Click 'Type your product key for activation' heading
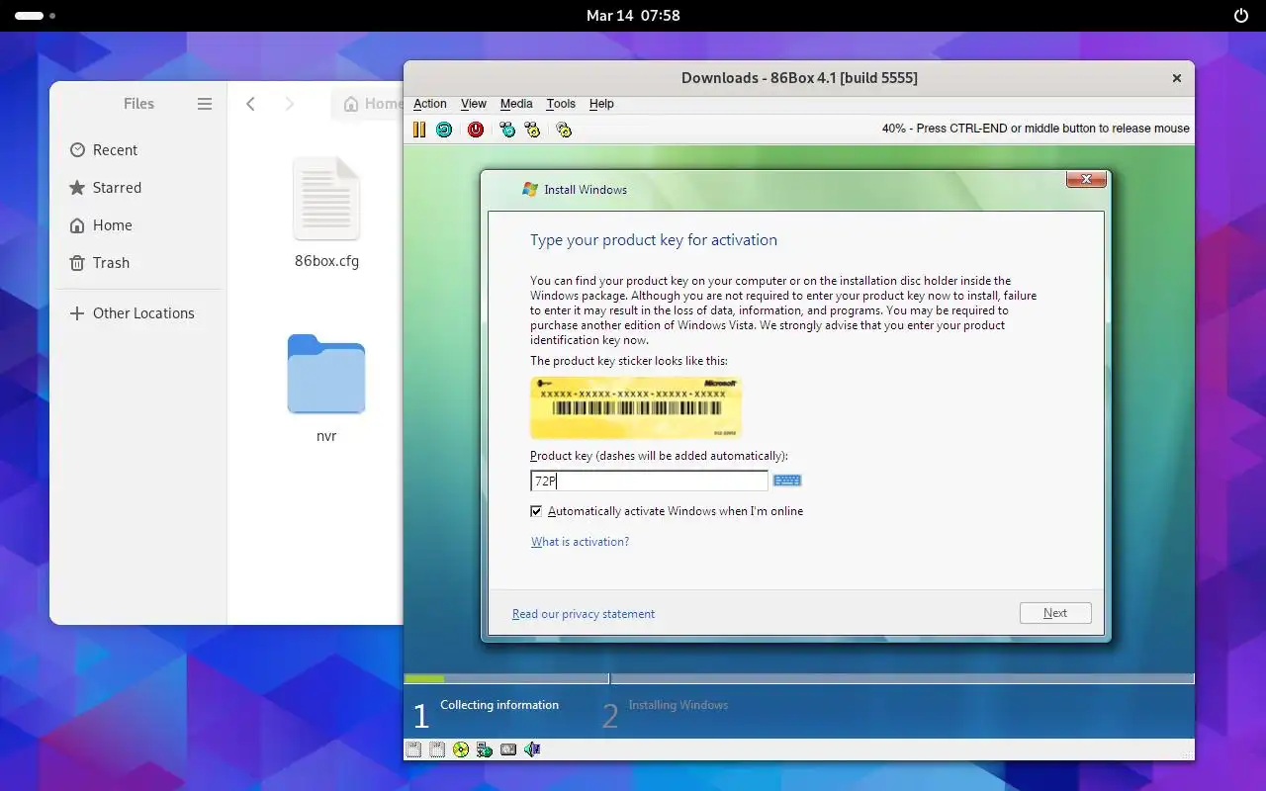The width and height of the screenshot is (1266, 791). 654,240
